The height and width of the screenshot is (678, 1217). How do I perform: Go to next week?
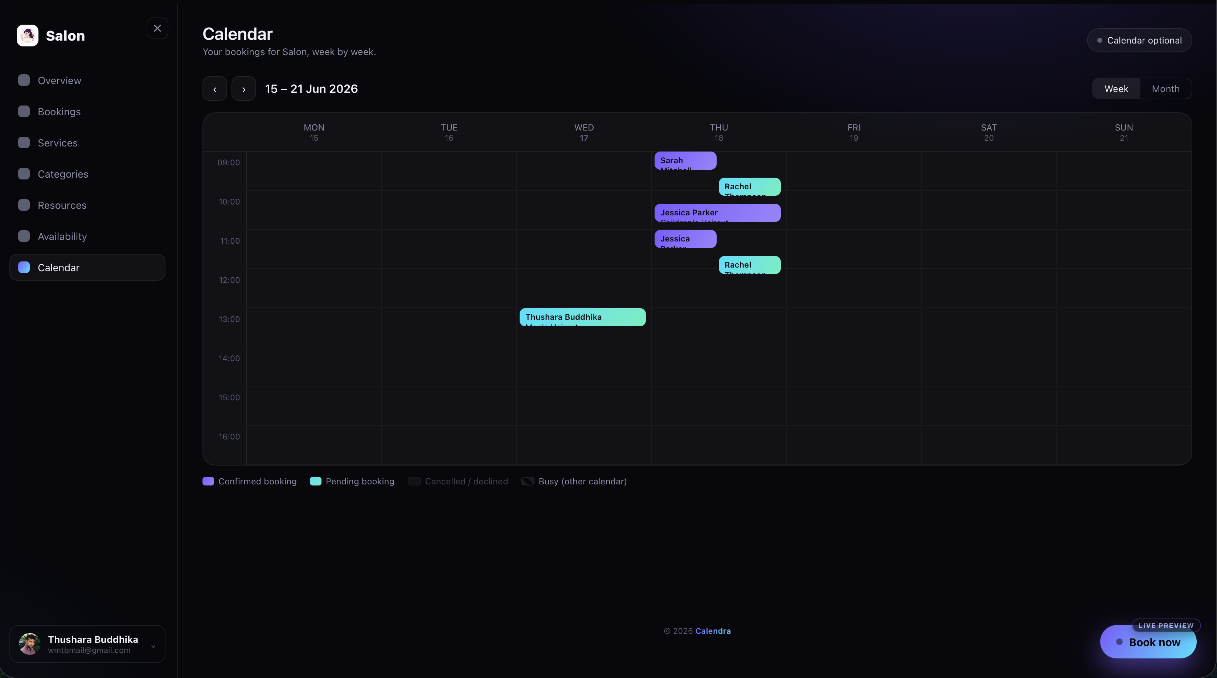tap(244, 89)
